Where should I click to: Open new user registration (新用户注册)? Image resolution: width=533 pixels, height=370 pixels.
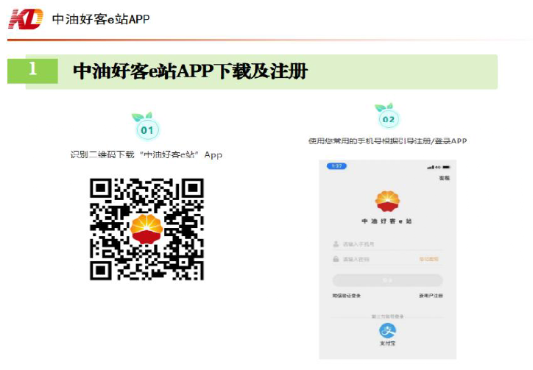tap(431, 295)
